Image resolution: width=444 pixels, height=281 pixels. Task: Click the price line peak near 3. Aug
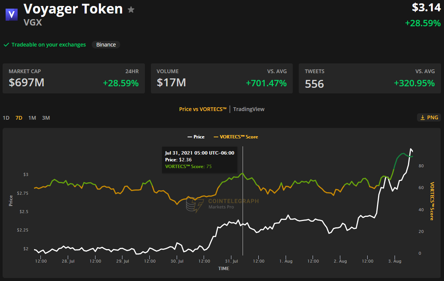coord(411,149)
